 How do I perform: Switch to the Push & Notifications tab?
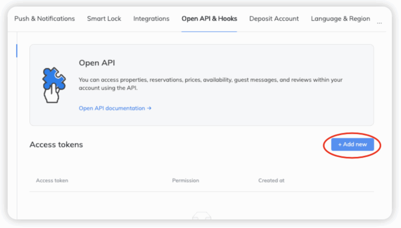[x=44, y=19]
